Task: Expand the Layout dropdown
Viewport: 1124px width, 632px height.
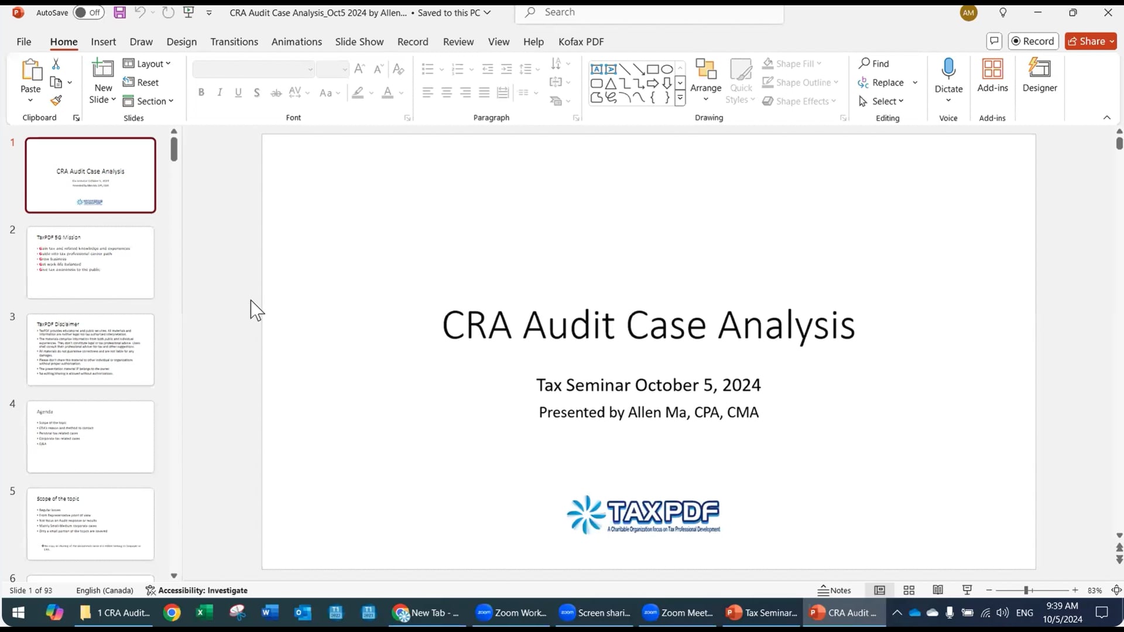Action: (x=147, y=63)
